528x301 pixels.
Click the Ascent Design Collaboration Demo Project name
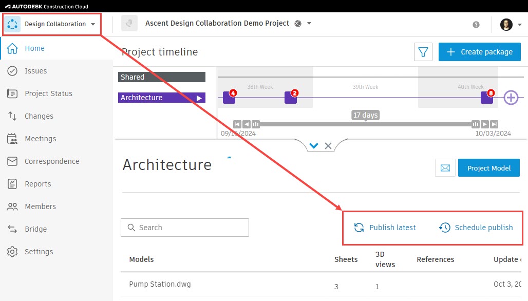pos(217,23)
